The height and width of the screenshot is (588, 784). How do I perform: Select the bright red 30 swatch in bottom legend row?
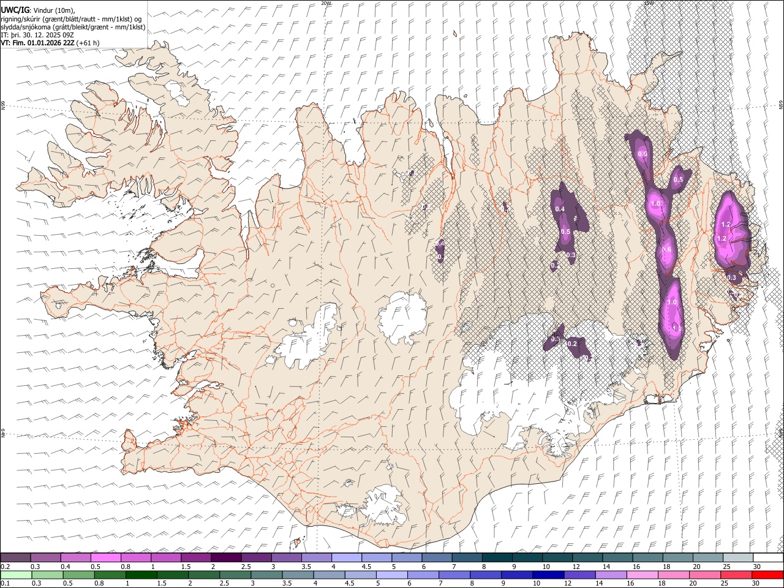(x=767, y=575)
